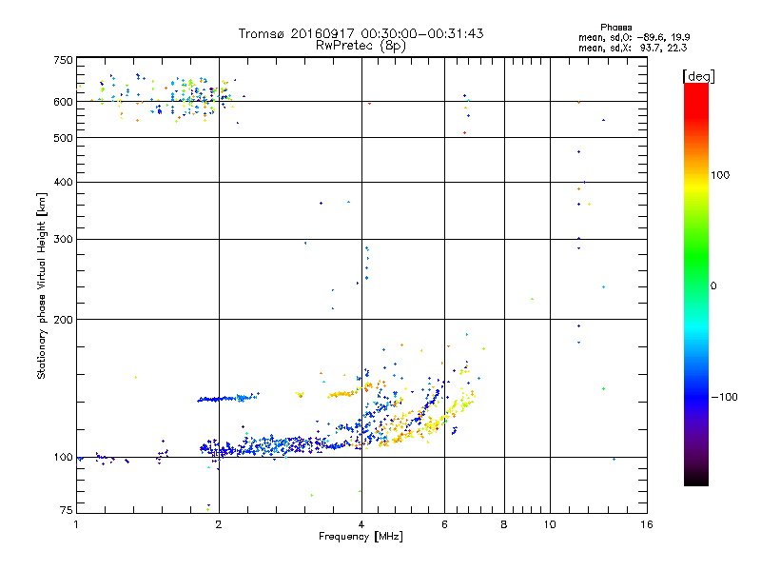Screen dimensions: 761x571
Task: Click the 'Frequency [MHz]' axis label
Action: [x=361, y=537]
